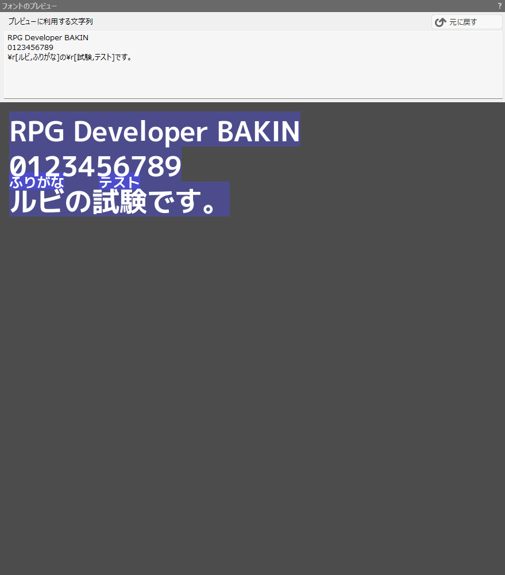Click the large 'BAKIN' word in preview
505x575 pixels.
(x=258, y=132)
